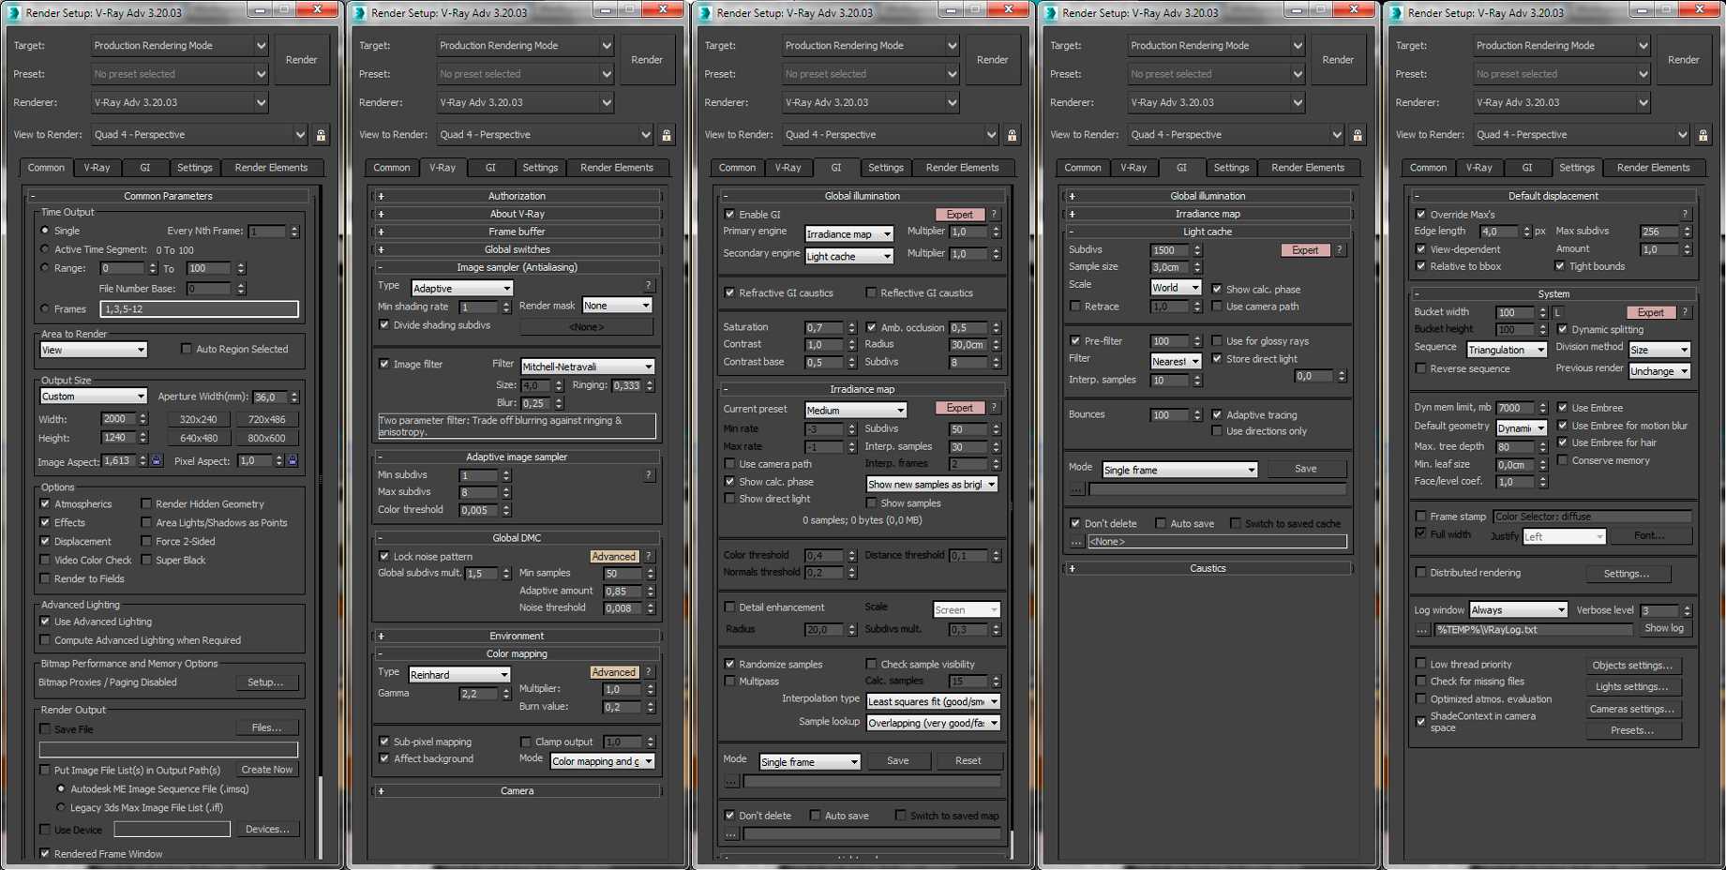Screen dimensions: 1726x870
Task: Open the V-Ray tab in the Default displacement window
Action: tap(1478, 168)
